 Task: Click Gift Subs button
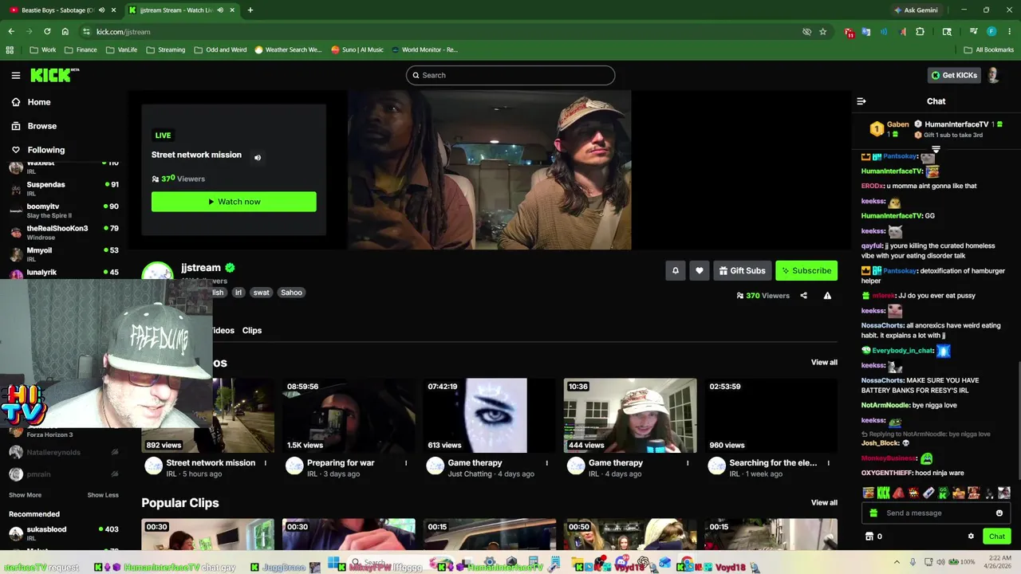[x=742, y=270]
